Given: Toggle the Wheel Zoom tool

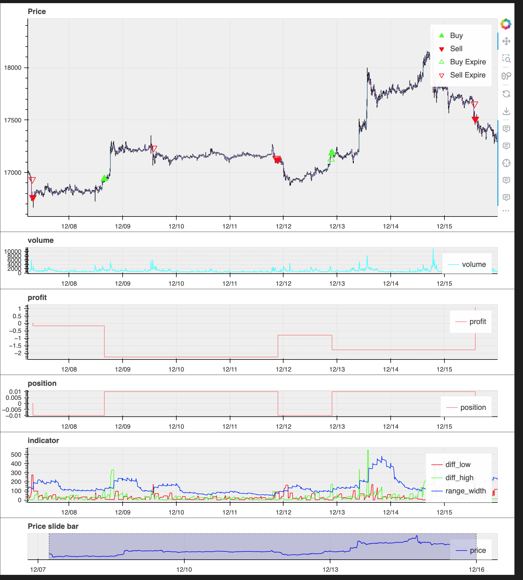Looking at the screenshot, I should (x=506, y=76).
